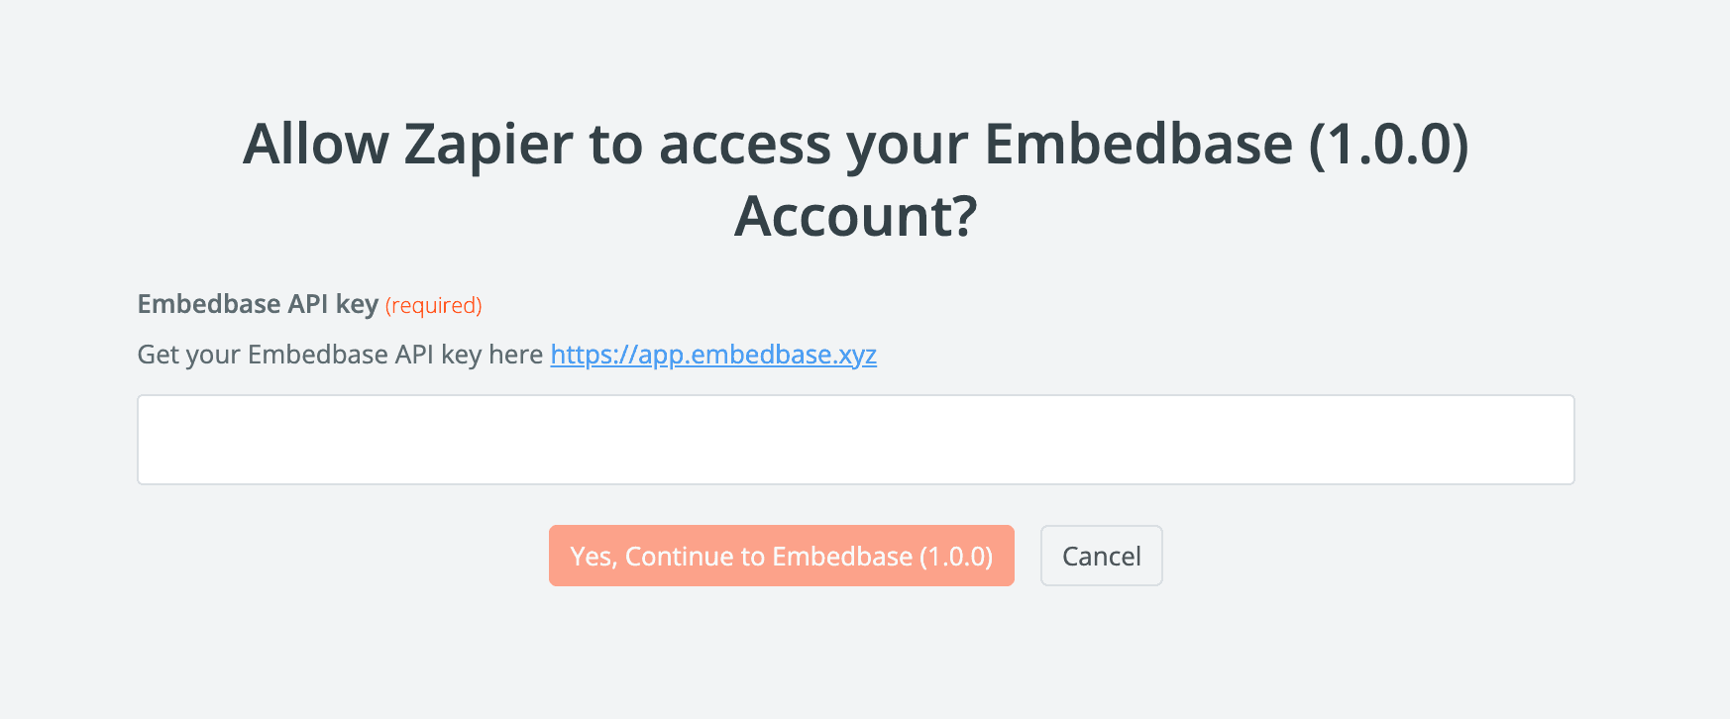Viewport: 1730px width, 719px height.
Task: Click "Embedbase (1.0.0)" in the heading
Action: pyautogui.click(x=1226, y=145)
